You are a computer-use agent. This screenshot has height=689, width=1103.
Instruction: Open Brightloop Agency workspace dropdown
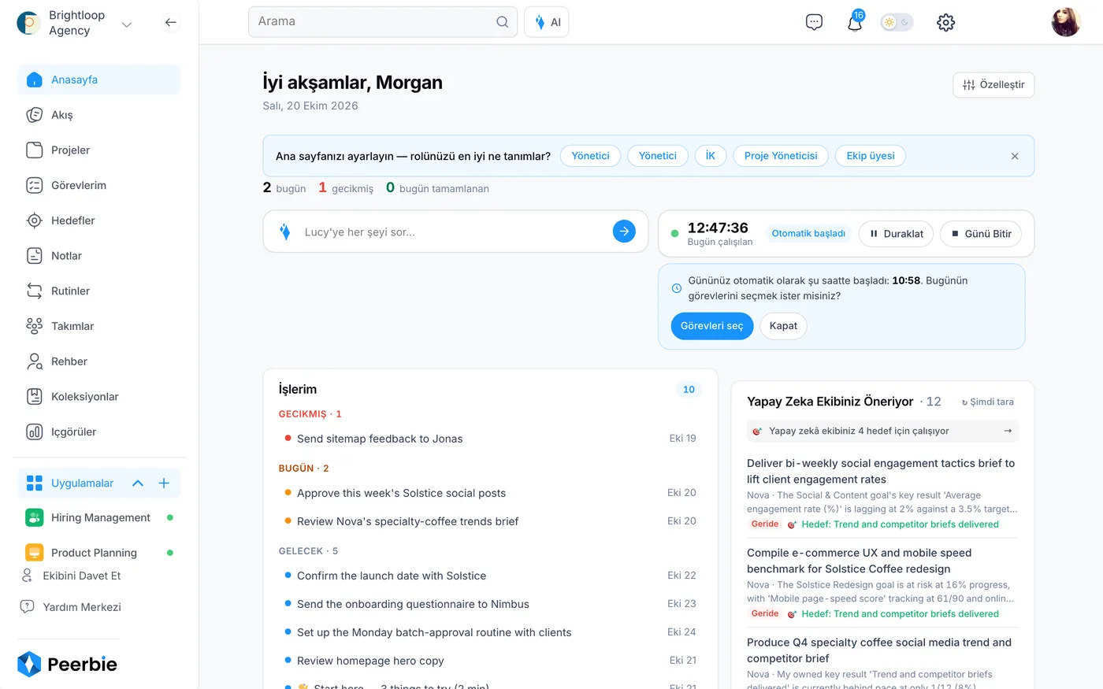point(126,24)
